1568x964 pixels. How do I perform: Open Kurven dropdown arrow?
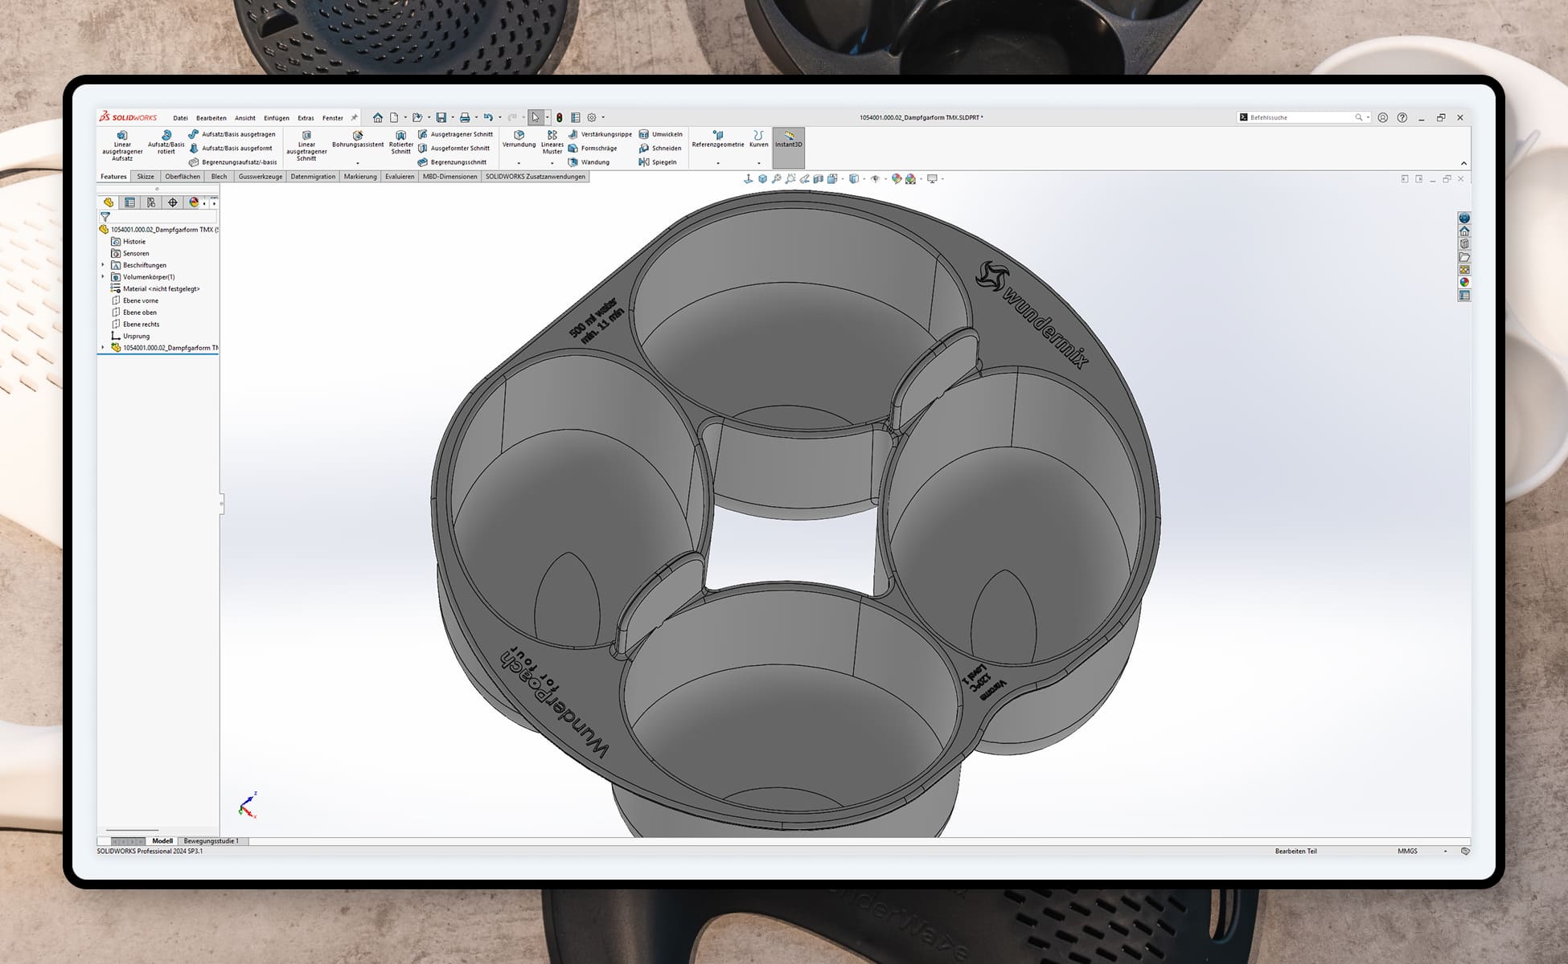pyautogui.click(x=758, y=163)
